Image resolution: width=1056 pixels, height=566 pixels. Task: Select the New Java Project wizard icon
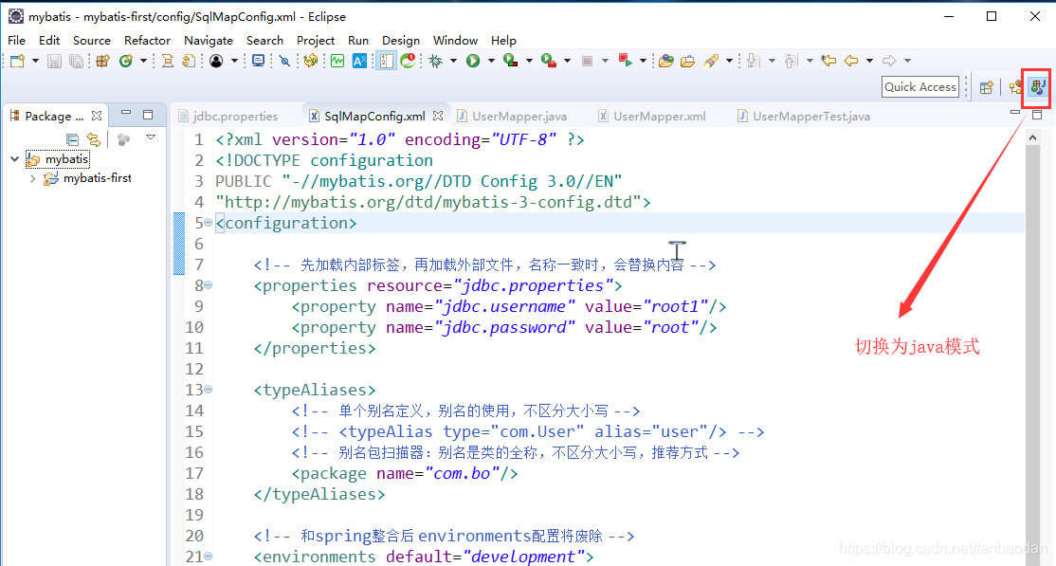(x=101, y=61)
